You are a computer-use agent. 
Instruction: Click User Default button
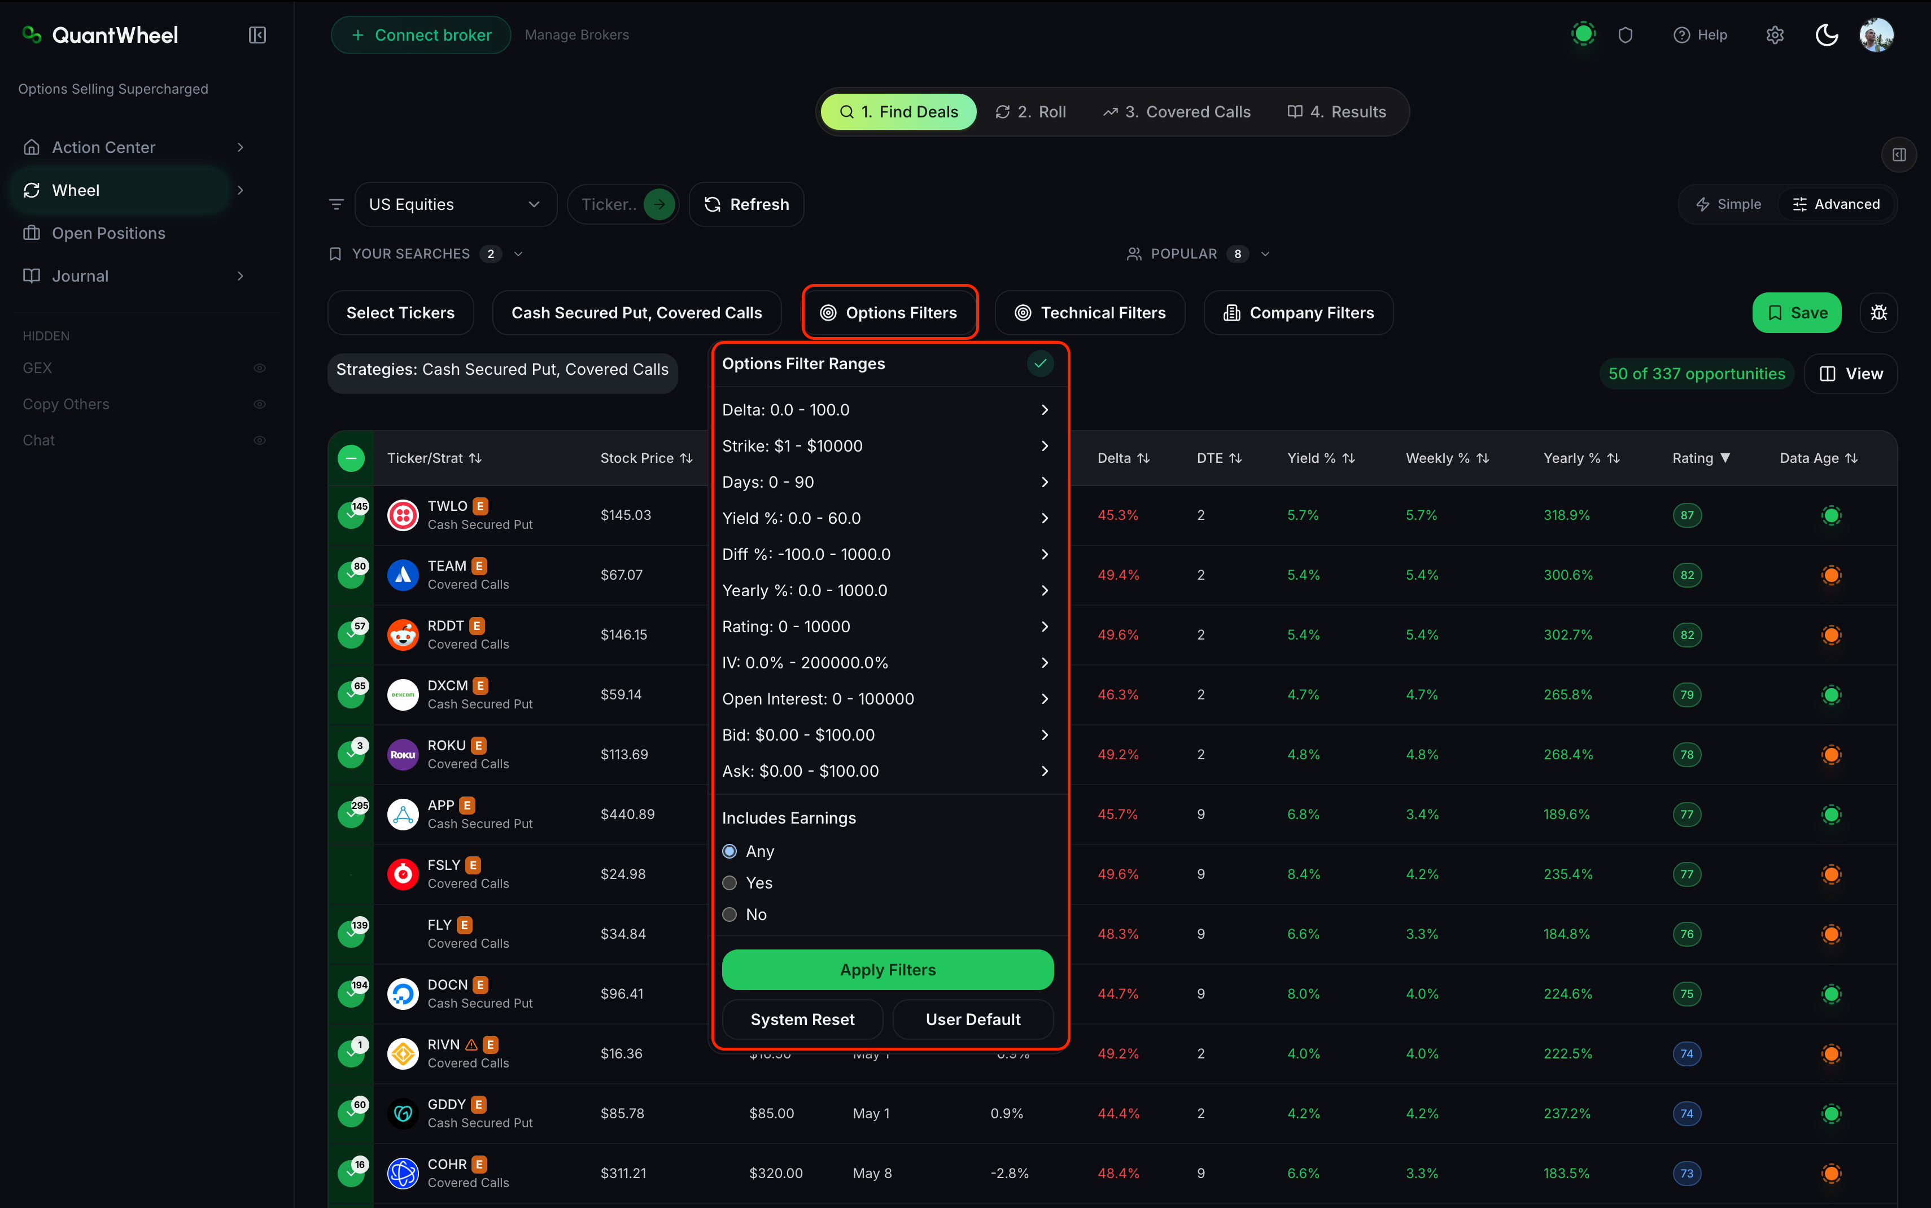coord(972,1019)
